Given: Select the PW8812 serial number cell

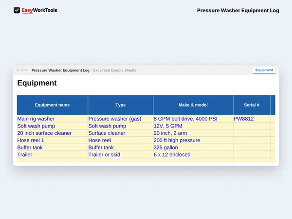Looking at the screenshot, I should [x=252, y=119].
